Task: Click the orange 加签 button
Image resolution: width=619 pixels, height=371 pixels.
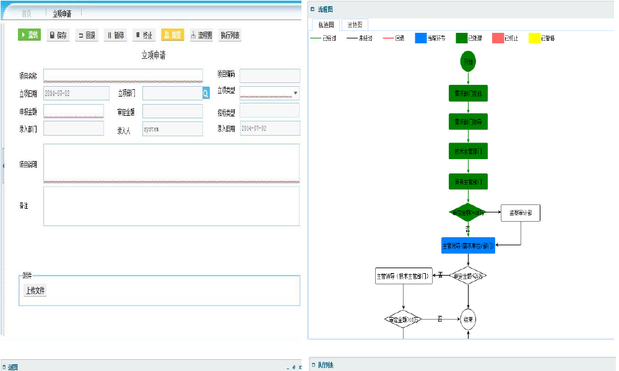Action: click(173, 35)
